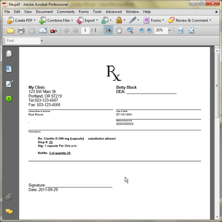Click the Fit Width scrolling icon
222x222 pixels.
[x=181, y=30]
